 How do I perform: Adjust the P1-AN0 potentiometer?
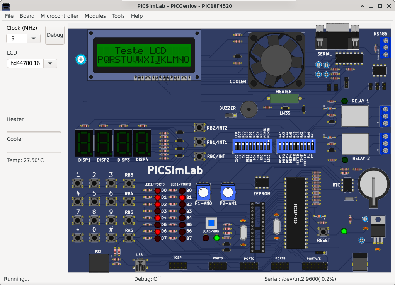[x=203, y=192]
